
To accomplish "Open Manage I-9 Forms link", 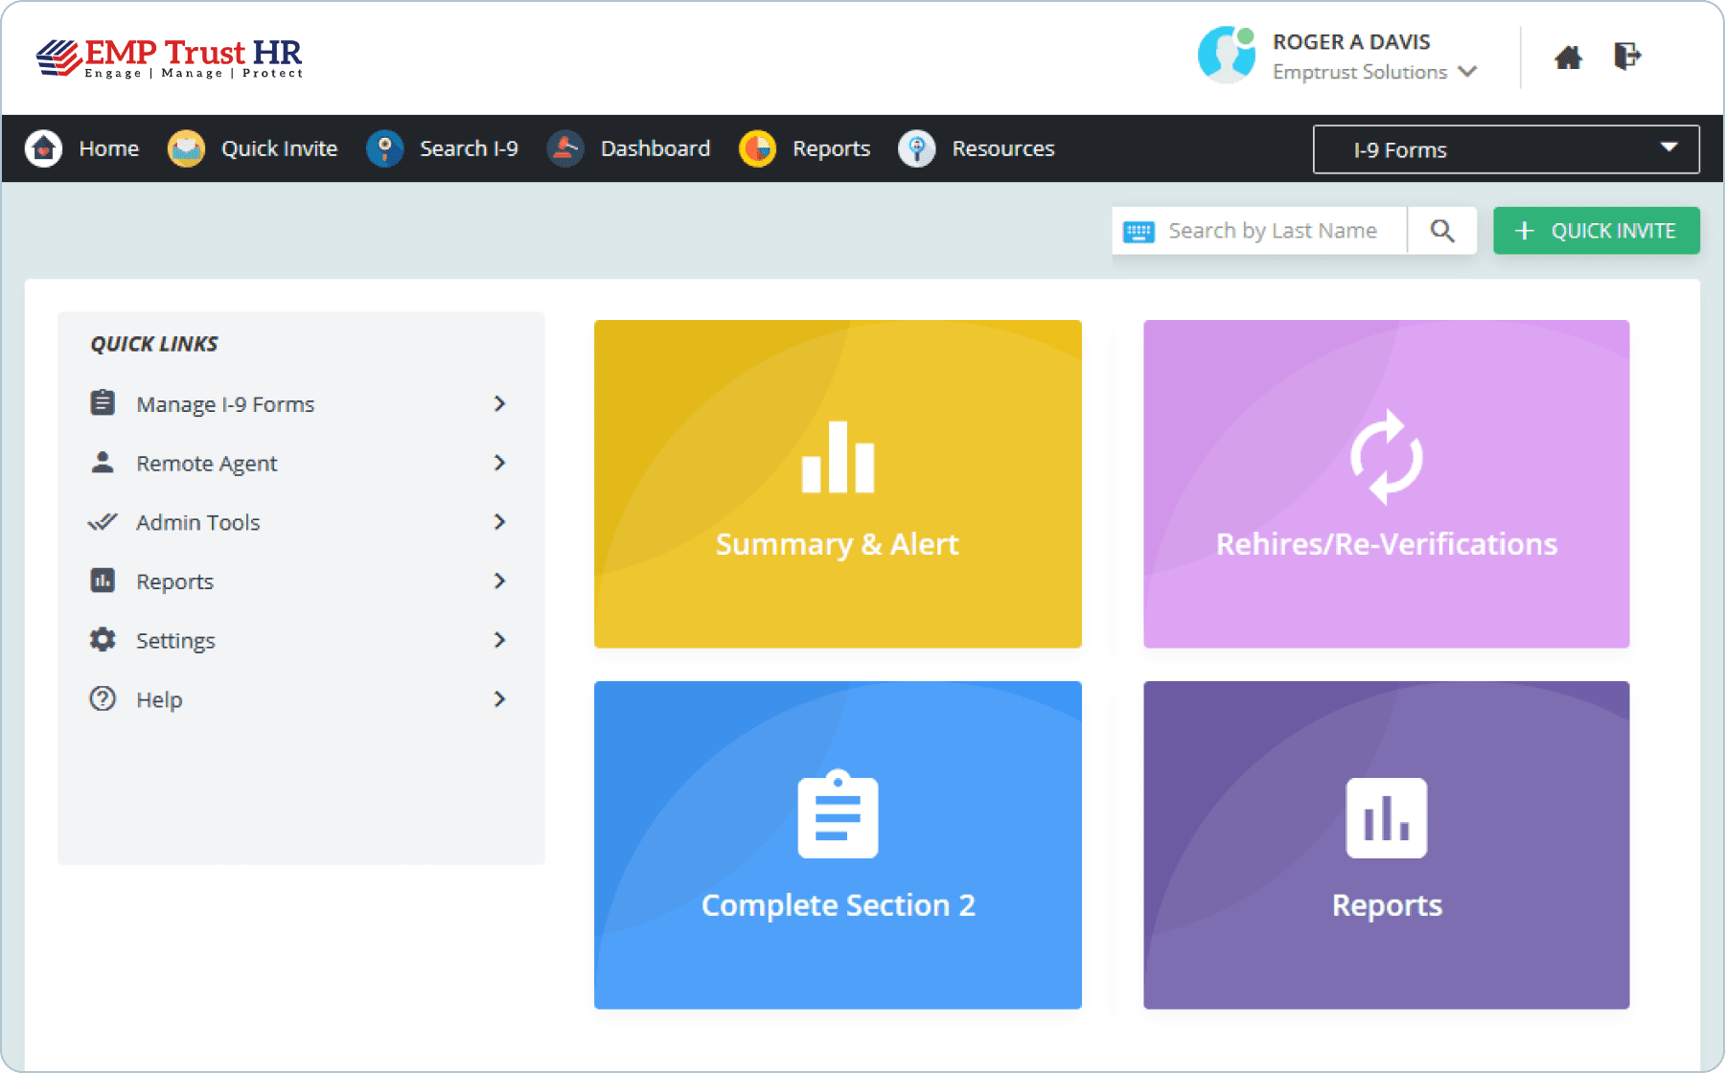I will [x=225, y=404].
